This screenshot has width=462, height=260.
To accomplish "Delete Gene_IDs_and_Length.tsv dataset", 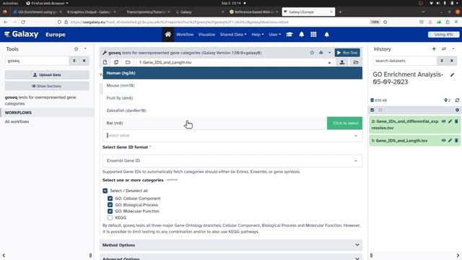I will point(456,141).
